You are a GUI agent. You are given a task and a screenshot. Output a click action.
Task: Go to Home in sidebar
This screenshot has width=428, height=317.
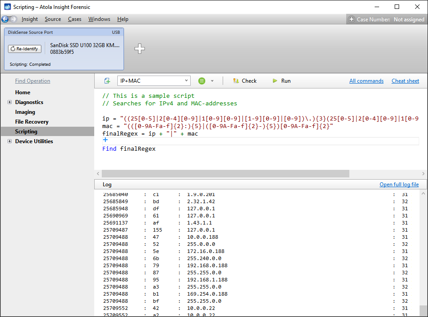(23, 92)
